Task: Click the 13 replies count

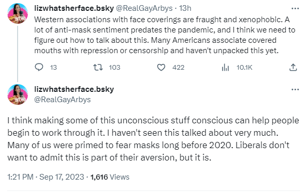Action: (x=53, y=68)
